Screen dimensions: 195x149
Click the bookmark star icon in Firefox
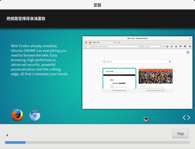163,46
